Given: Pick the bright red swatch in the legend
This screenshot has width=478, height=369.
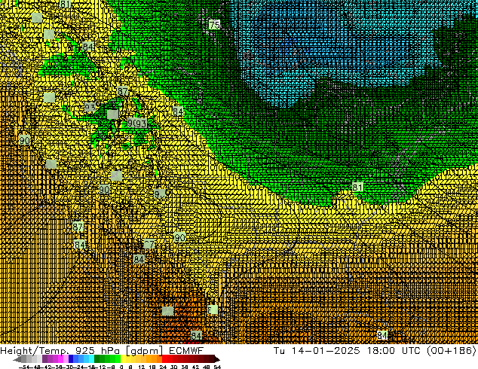Looking at the screenshot, I should point(164,359).
